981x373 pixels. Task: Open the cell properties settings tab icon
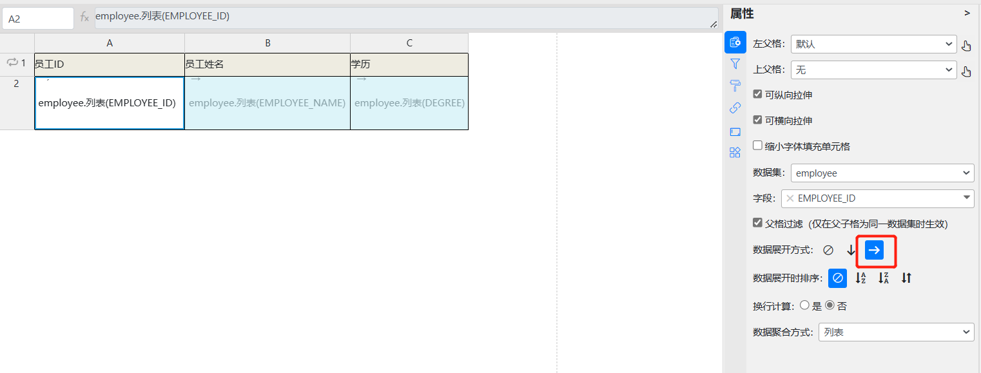(x=735, y=43)
